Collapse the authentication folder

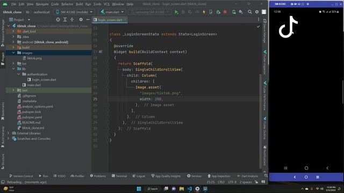(19, 74)
